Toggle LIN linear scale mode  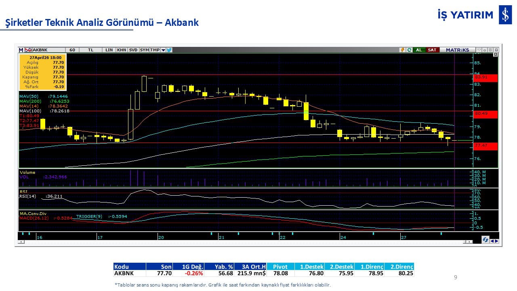pos(109,50)
